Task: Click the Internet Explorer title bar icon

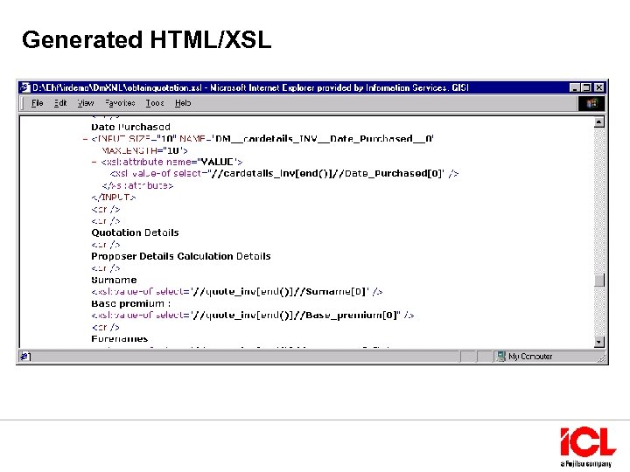Action: click(x=25, y=87)
